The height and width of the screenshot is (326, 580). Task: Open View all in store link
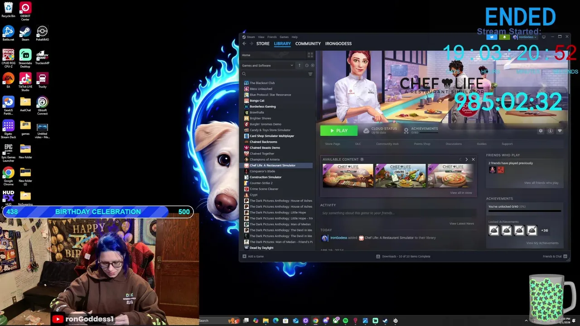(461, 193)
